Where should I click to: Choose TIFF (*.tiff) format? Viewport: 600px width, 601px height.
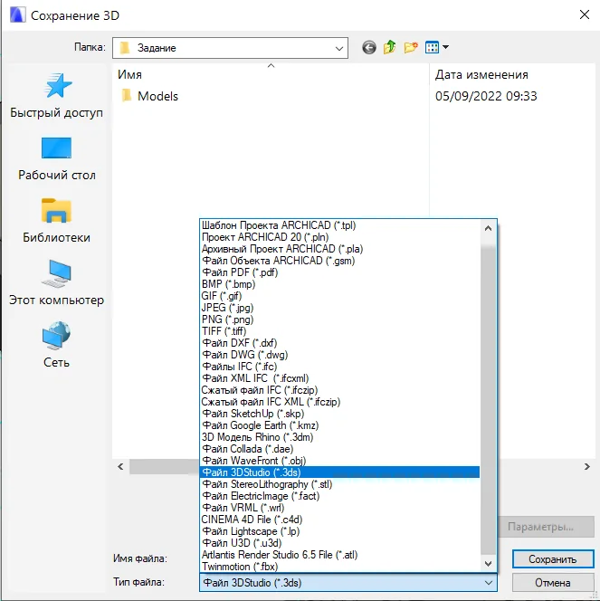[x=339, y=331]
